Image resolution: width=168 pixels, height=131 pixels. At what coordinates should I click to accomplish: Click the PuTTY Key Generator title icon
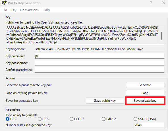pos(4,3)
